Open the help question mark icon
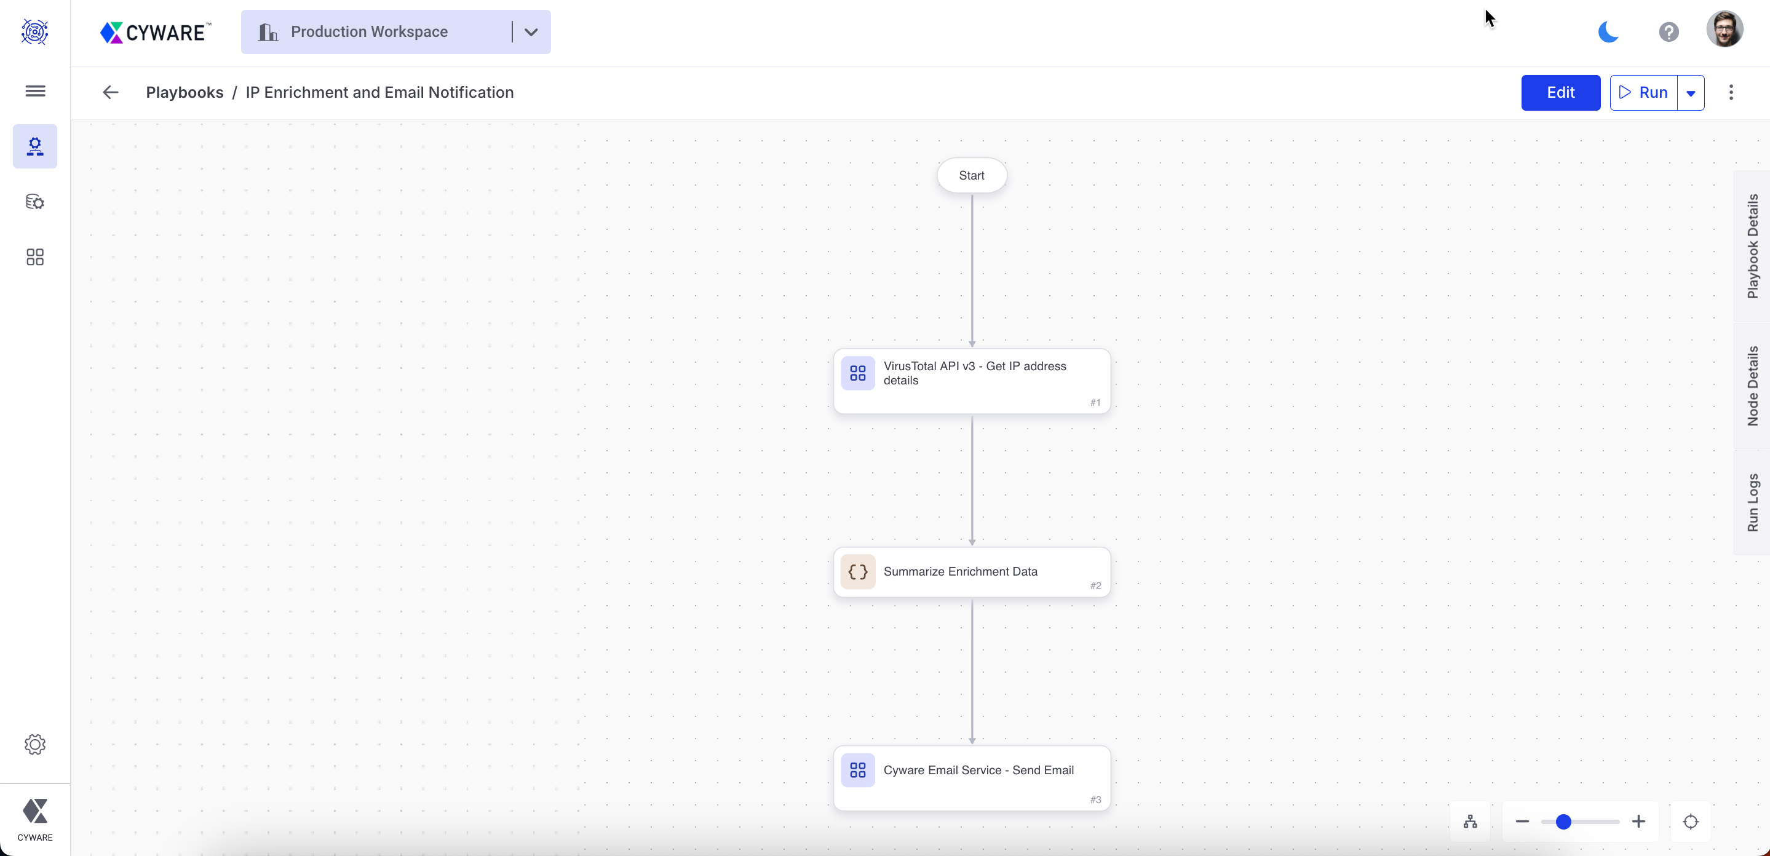This screenshot has height=856, width=1770. [x=1669, y=33]
